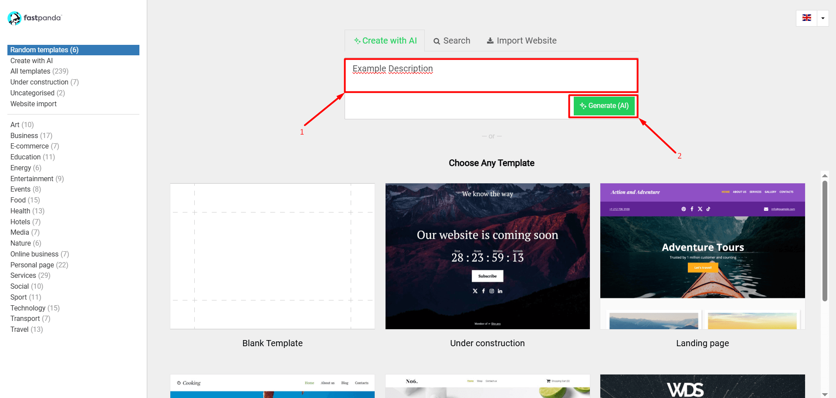Open the Search tab

[x=452, y=40]
